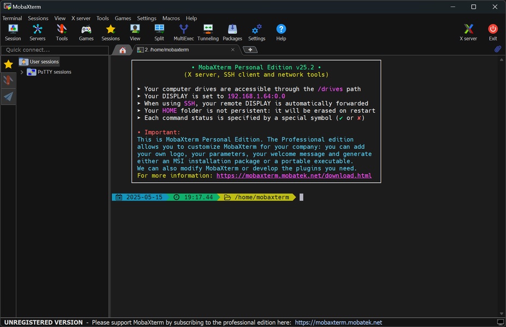Click the X server icon
The height and width of the screenshot is (327, 506).
[x=468, y=32]
